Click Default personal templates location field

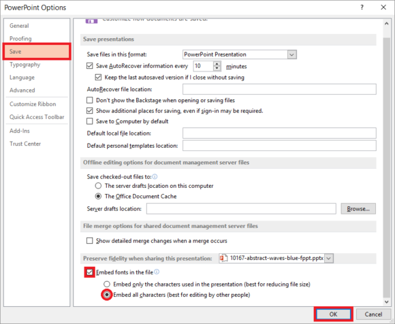(x=279, y=146)
